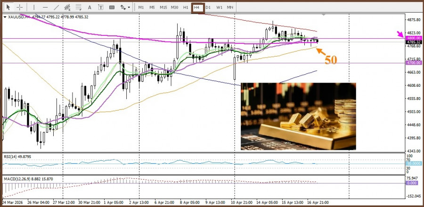Screen dimensions: 424x207
Task: Click the XAUUSD,H4 price header text
Action: pos(49,17)
